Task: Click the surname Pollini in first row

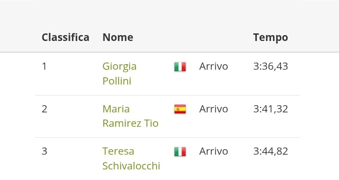Action: click(x=117, y=81)
